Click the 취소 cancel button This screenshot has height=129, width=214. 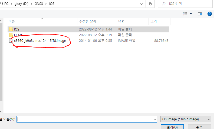click(199, 127)
